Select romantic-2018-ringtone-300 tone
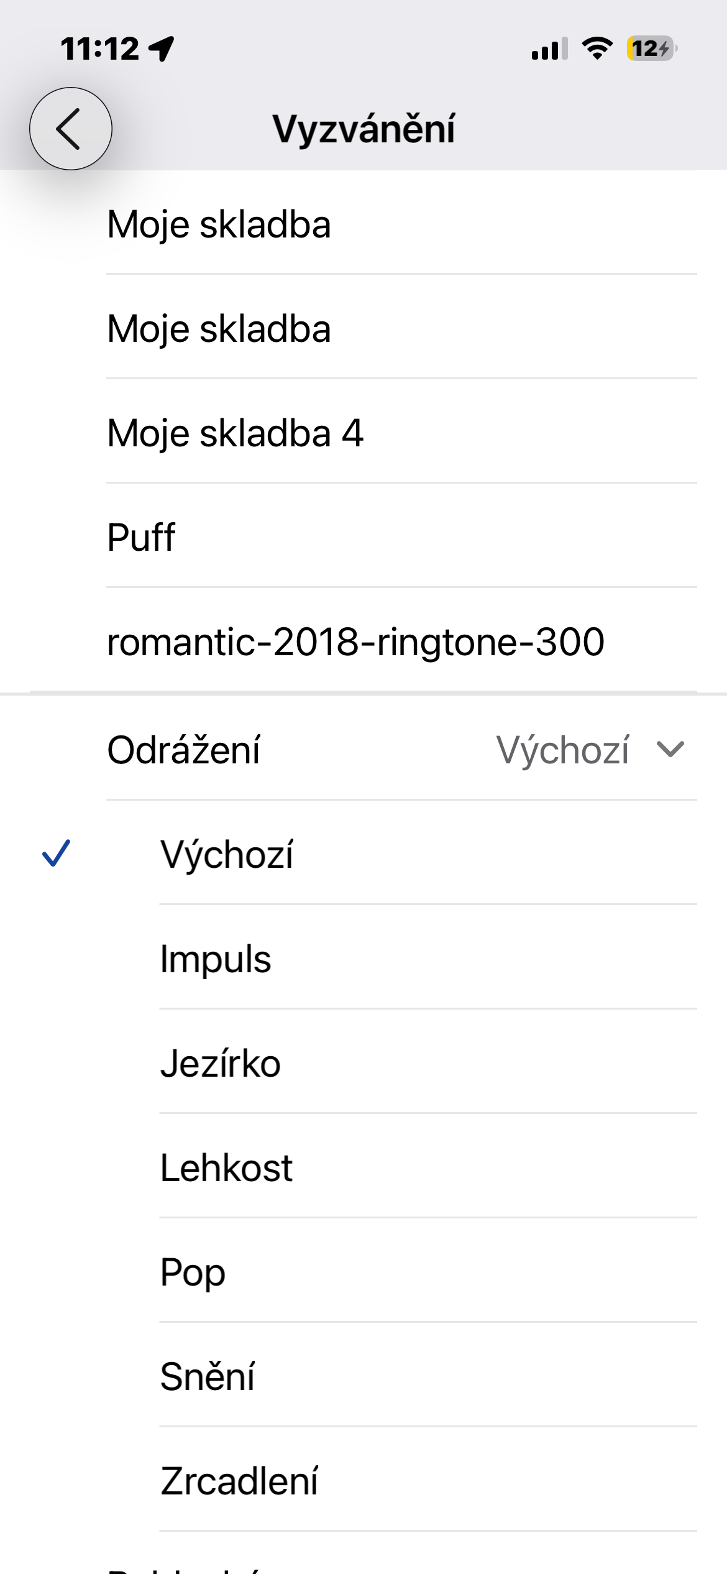This screenshot has height=1574, width=727. (355, 642)
